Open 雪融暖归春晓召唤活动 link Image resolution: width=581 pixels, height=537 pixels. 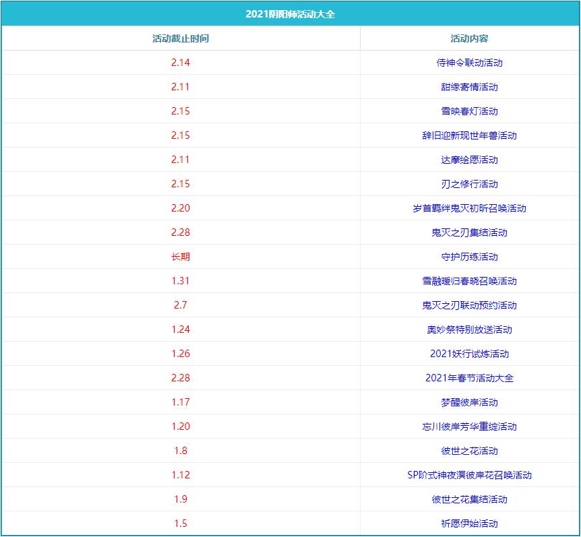pos(469,281)
